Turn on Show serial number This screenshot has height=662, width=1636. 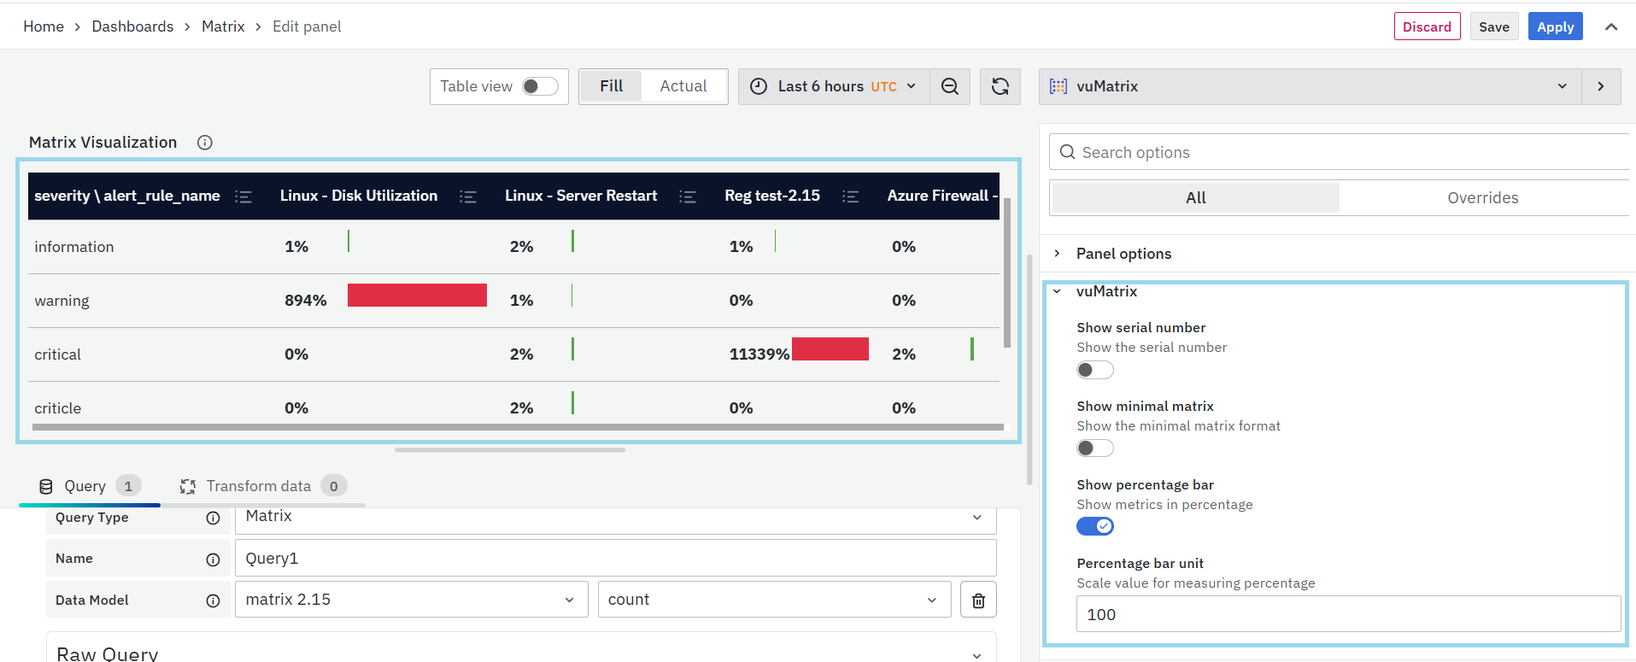tap(1094, 370)
